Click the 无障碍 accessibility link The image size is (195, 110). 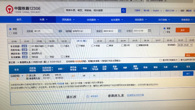coord(137,10)
